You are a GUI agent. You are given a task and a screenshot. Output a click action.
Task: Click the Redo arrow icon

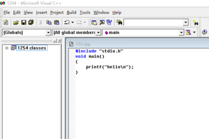click(79, 22)
